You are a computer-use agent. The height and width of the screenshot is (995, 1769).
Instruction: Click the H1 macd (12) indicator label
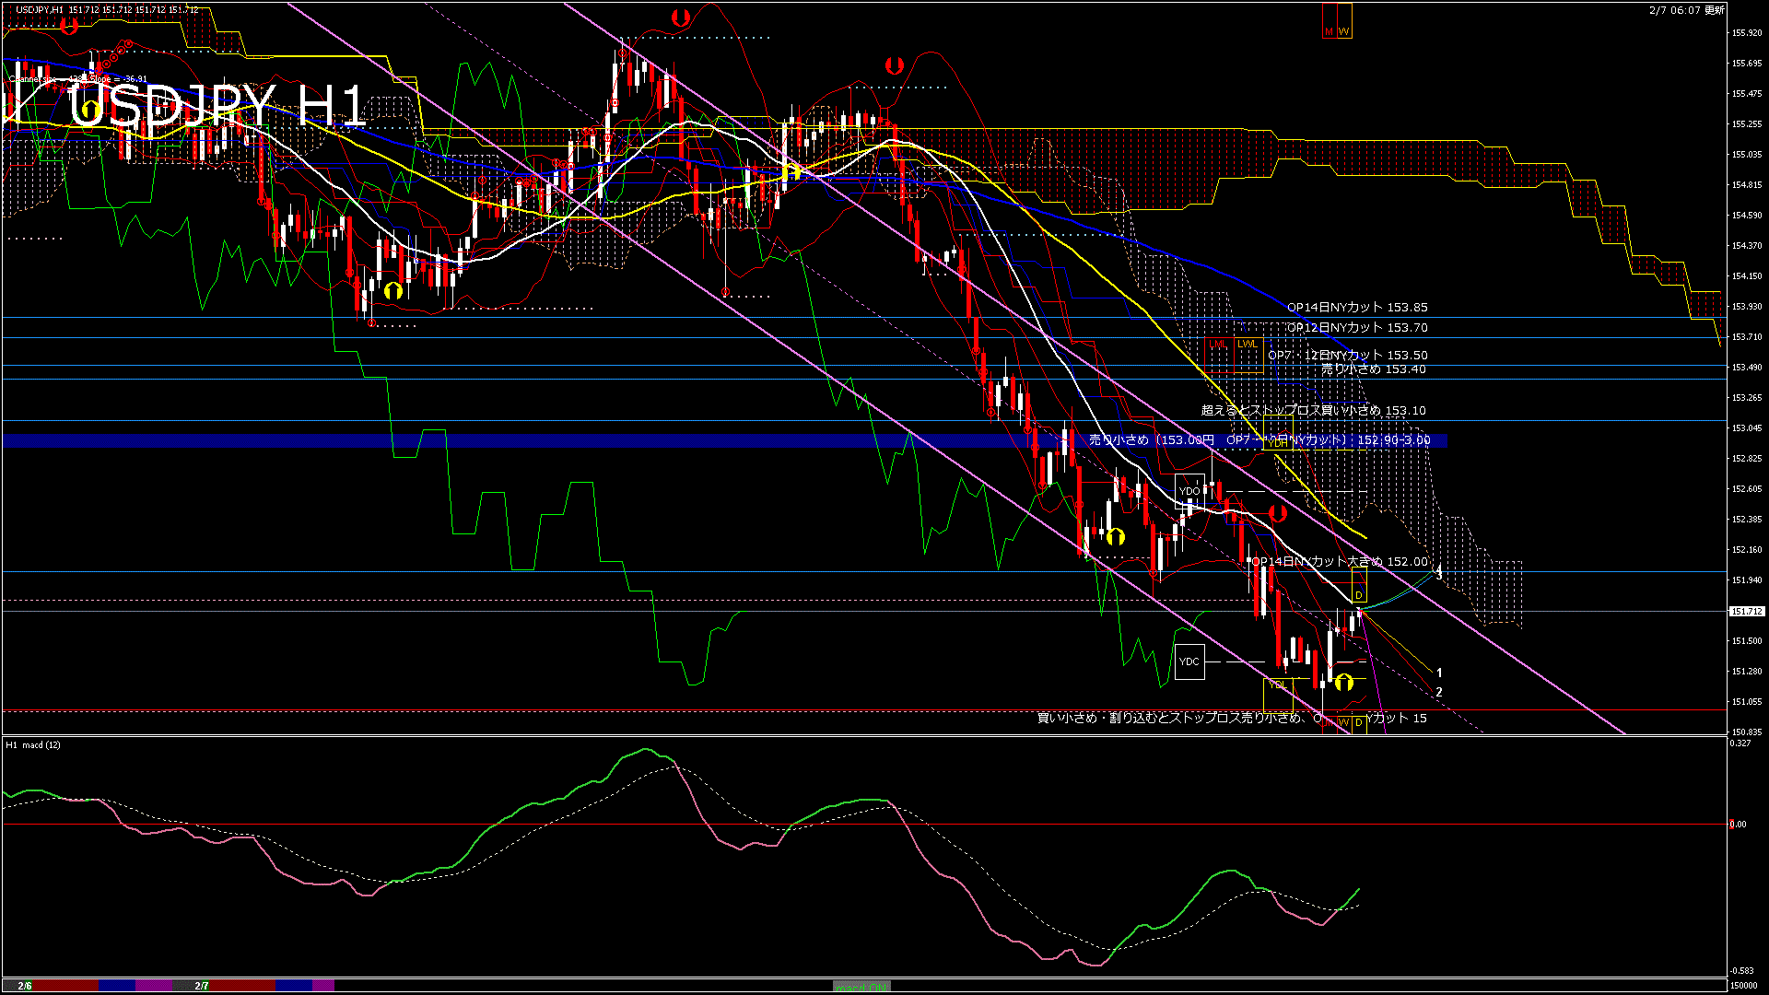click(33, 744)
